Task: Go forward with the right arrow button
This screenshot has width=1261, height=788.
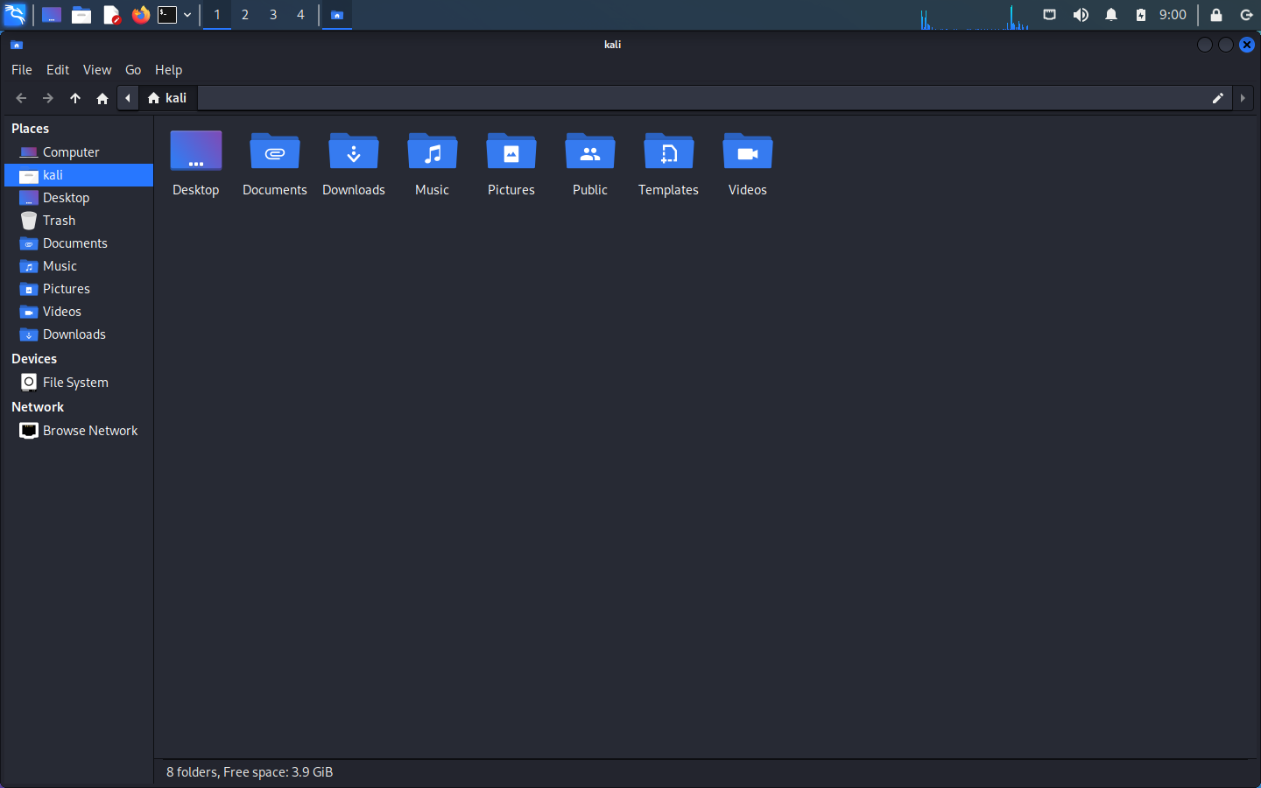Action: (48, 98)
